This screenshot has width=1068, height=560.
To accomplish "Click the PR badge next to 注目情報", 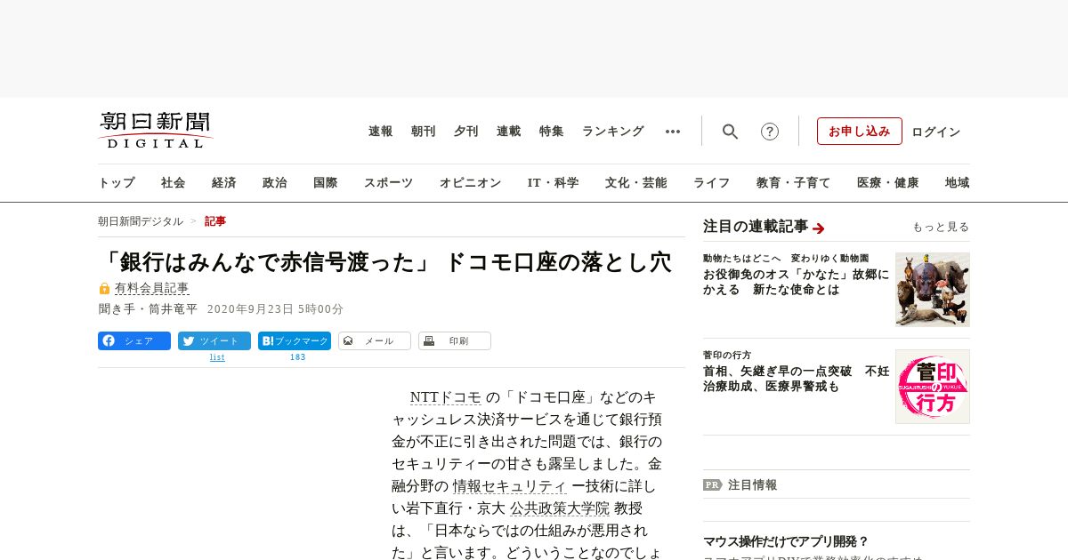I will 713,485.
